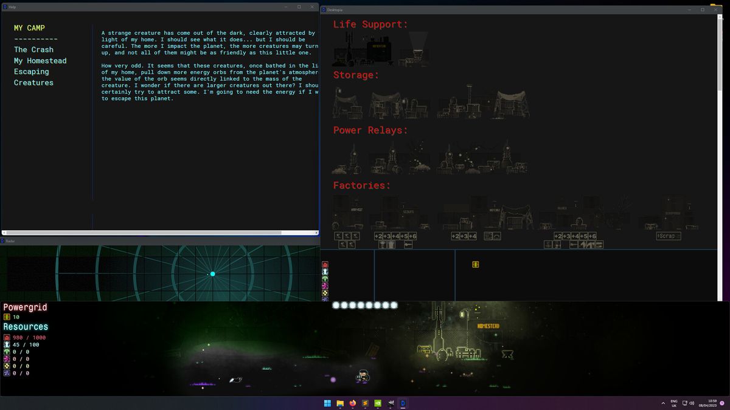This screenshot has width=730, height=410.
Task: Select the last tent building under Storage
Action: (512, 103)
